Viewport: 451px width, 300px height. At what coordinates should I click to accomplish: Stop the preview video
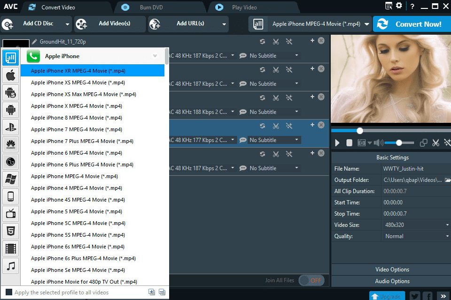[x=349, y=142]
